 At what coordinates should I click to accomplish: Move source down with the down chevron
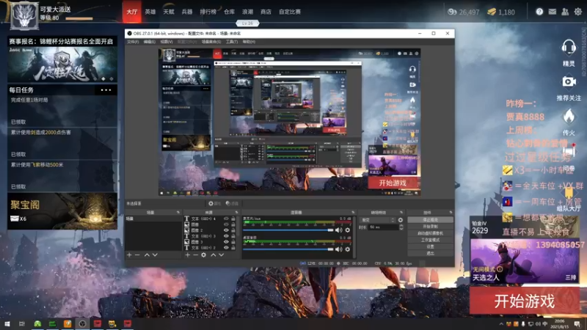(222, 254)
